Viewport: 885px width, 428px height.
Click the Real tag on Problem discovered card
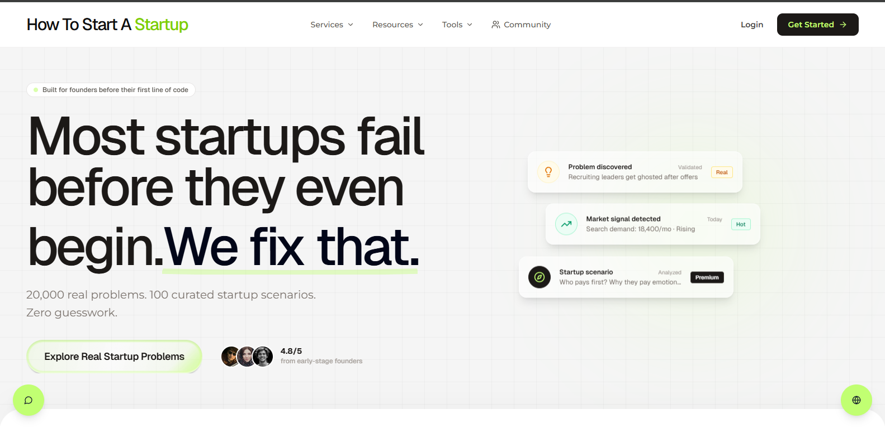(722, 172)
